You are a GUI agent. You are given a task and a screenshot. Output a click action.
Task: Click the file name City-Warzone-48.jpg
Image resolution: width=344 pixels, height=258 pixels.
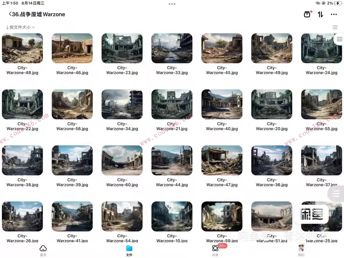(x=22, y=70)
